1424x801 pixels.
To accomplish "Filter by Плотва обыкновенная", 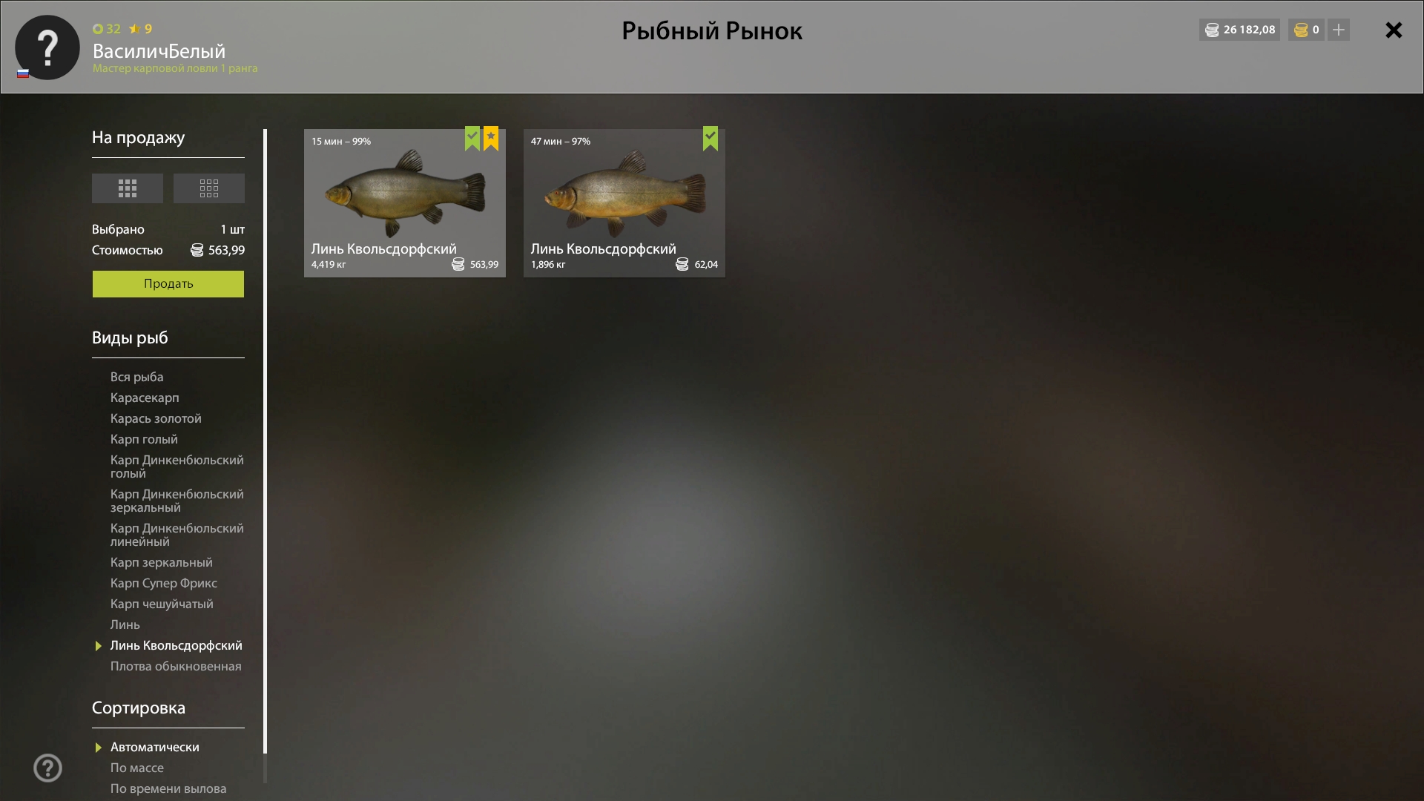I will click(176, 666).
